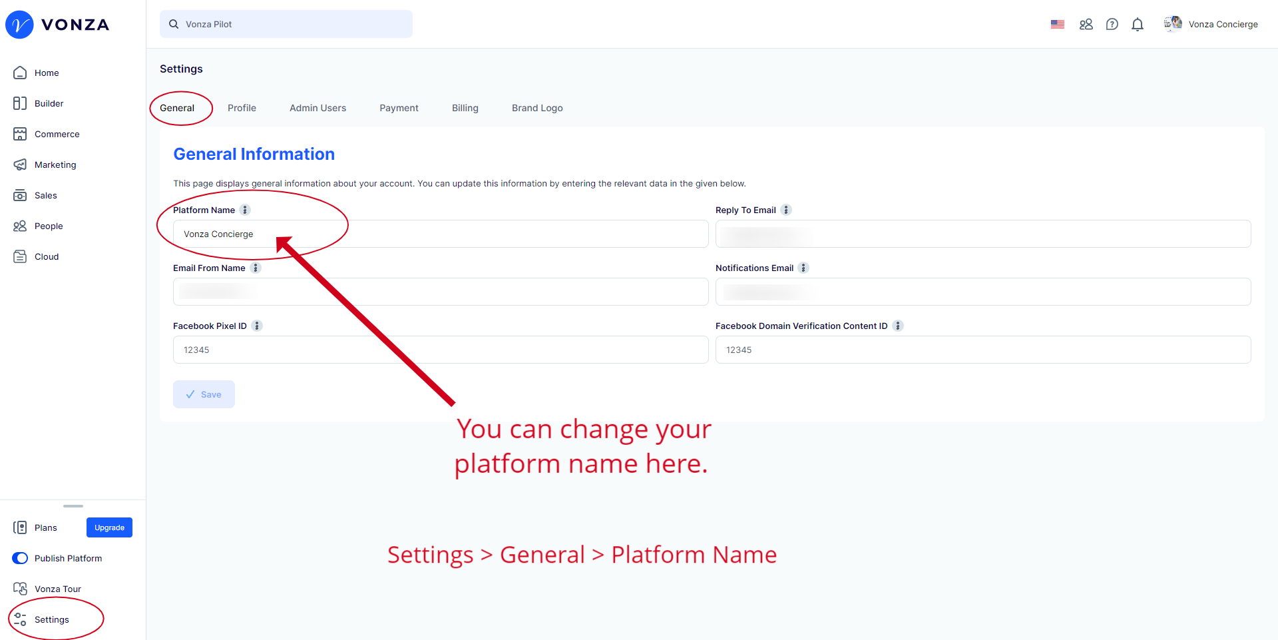Viewport: 1278px width, 640px height.
Task: Click the sidebar collapse handle bar
Action: (73, 506)
